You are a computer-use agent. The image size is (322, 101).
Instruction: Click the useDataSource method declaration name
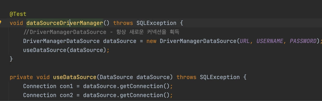(74, 77)
